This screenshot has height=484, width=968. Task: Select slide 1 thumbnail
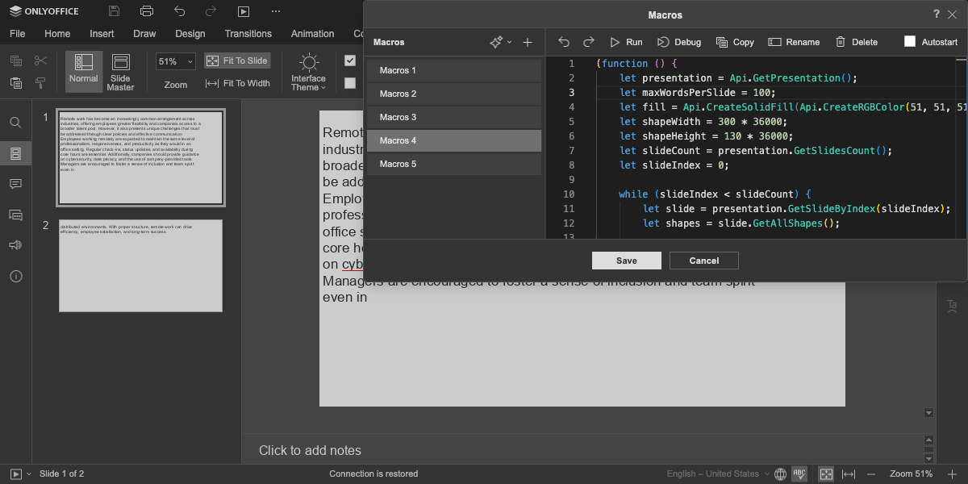pyautogui.click(x=140, y=157)
